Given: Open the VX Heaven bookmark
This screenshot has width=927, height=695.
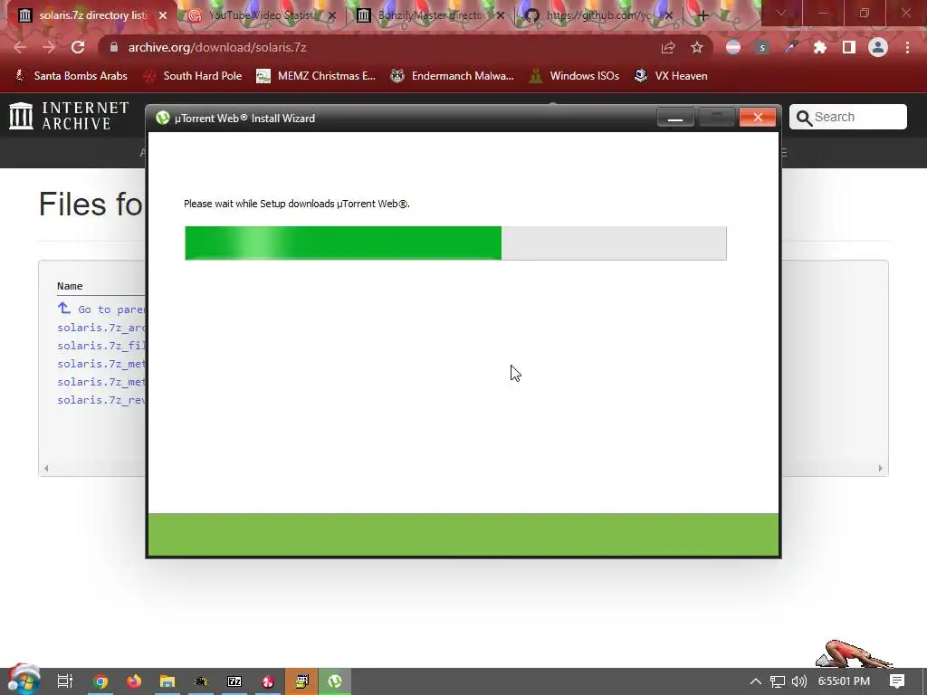Looking at the screenshot, I should coord(671,76).
